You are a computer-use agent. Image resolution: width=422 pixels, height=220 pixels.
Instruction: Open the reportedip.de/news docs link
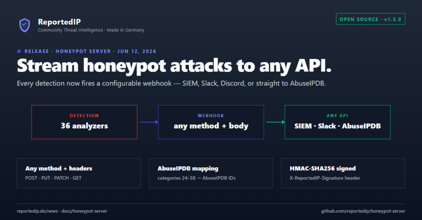(x=62, y=211)
